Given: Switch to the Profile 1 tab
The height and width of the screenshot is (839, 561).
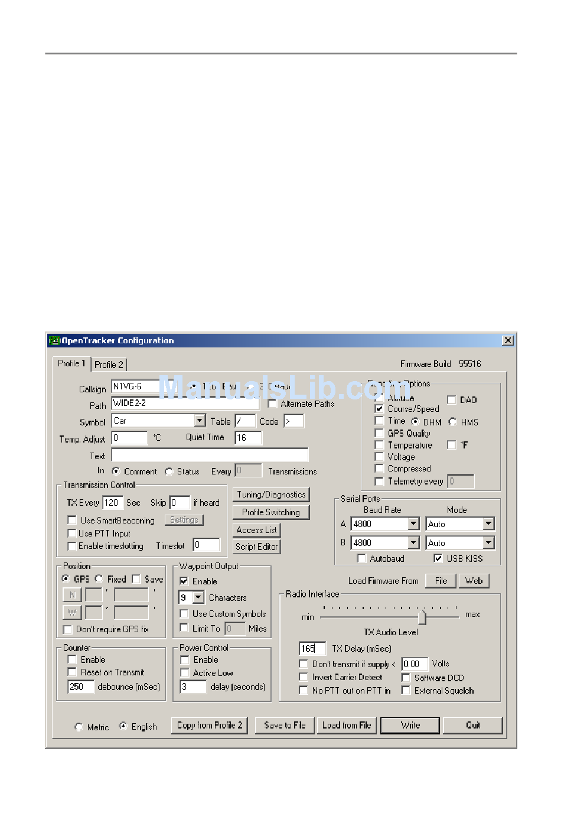Looking at the screenshot, I should (x=71, y=363).
